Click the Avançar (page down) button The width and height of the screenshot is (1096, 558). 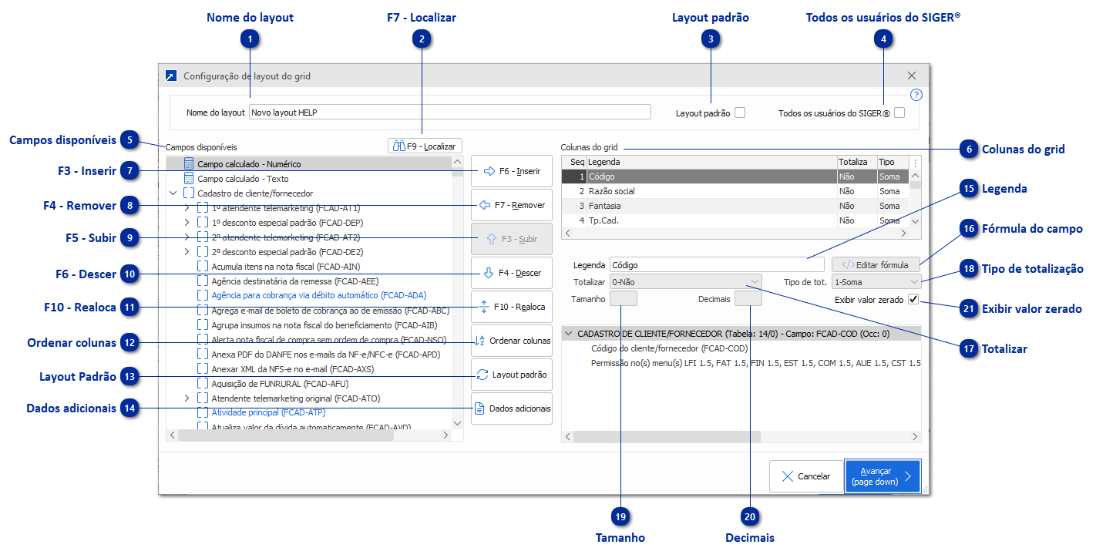pyautogui.click(x=882, y=476)
